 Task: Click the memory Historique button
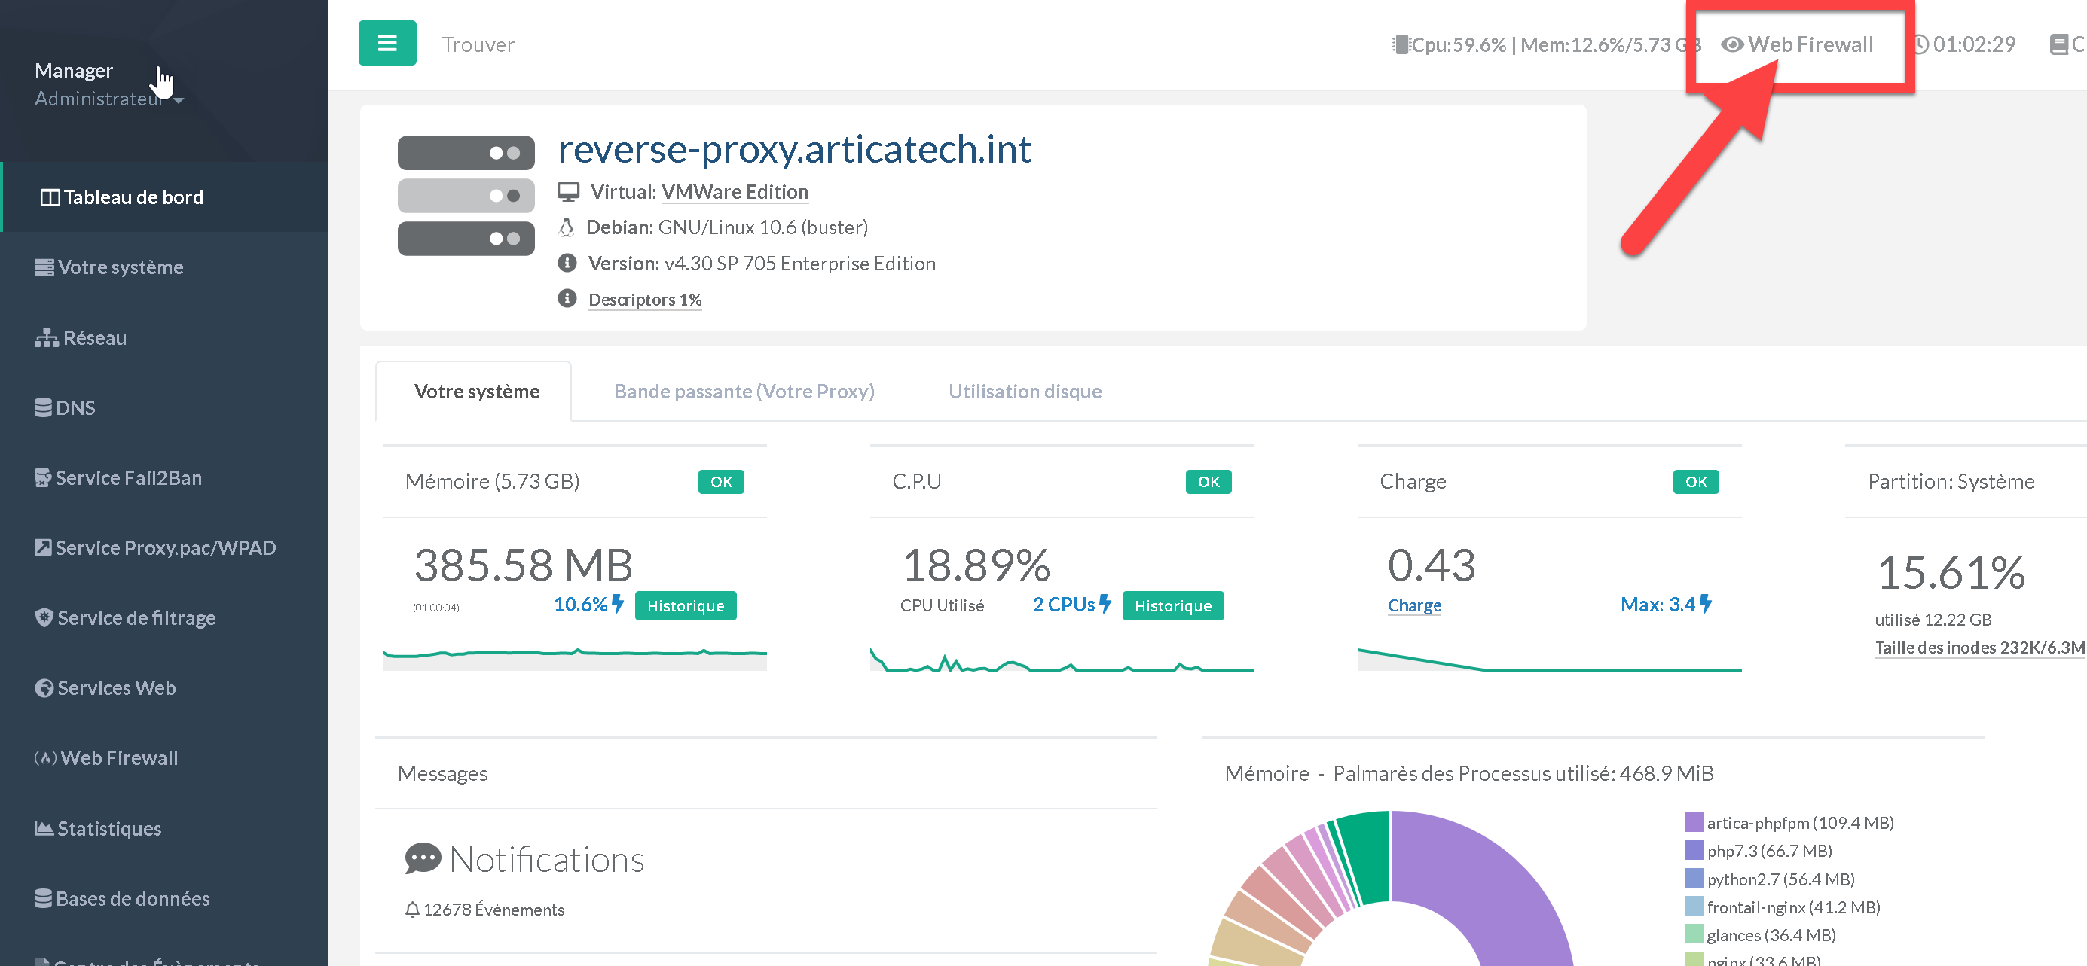click(x=685, y=605)
